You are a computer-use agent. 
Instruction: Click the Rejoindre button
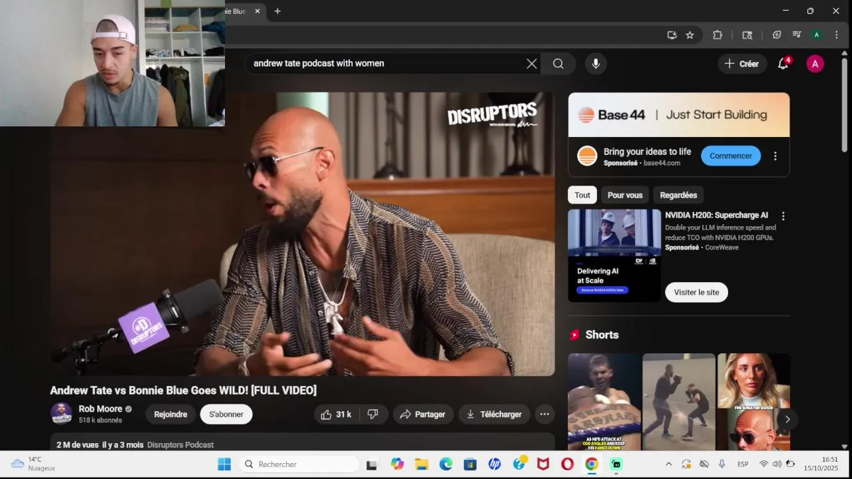point(170,414)
